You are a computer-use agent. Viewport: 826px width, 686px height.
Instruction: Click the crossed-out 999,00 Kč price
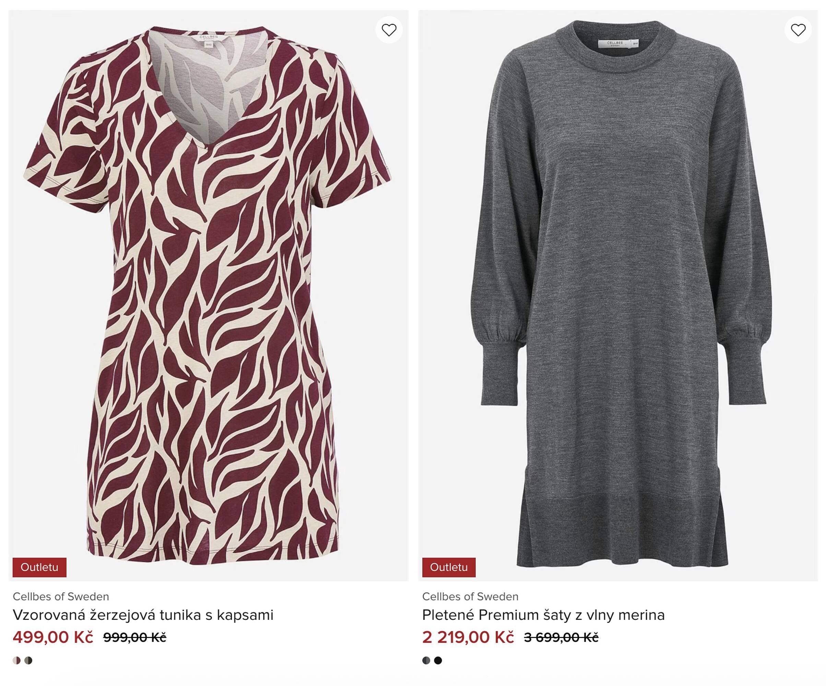coord(134,637)
